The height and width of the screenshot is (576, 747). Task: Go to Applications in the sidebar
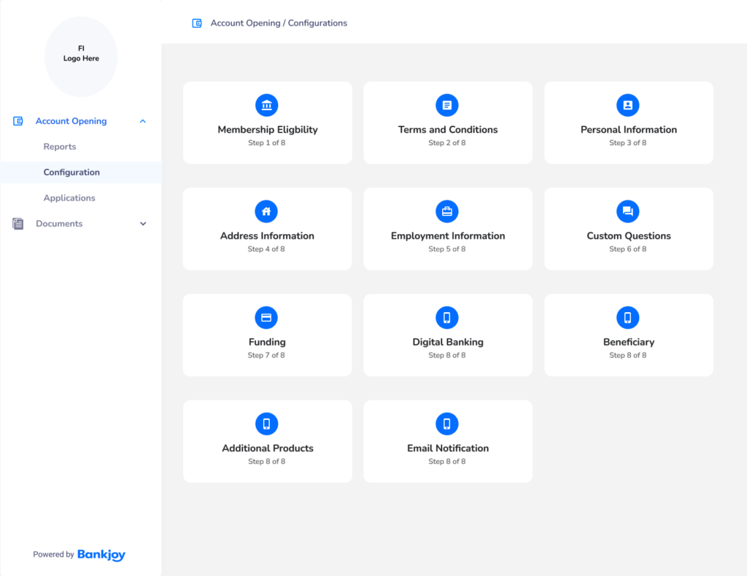click(x=69, y=198)
